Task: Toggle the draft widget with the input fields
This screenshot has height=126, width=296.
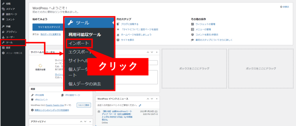Action: coord(156,52)
